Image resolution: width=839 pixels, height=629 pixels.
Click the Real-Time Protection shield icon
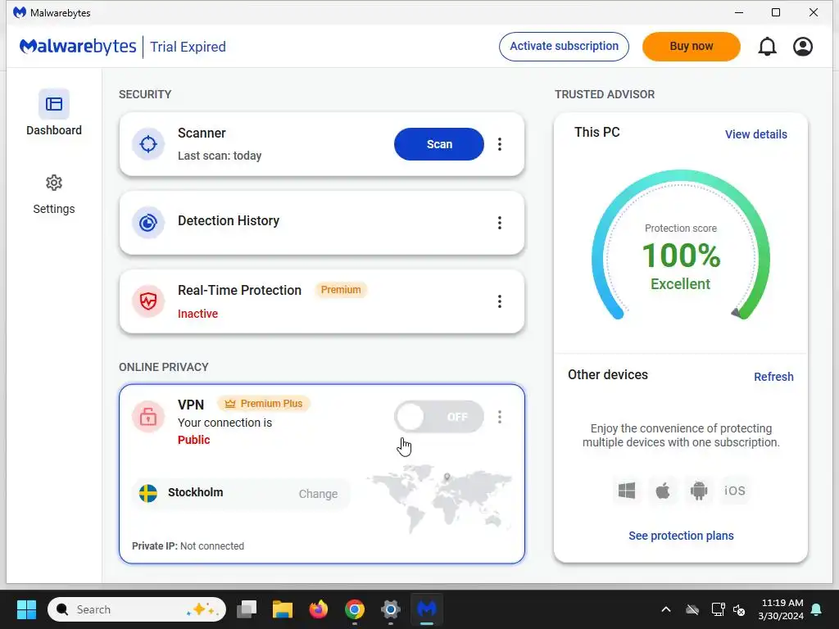(148, 301)
